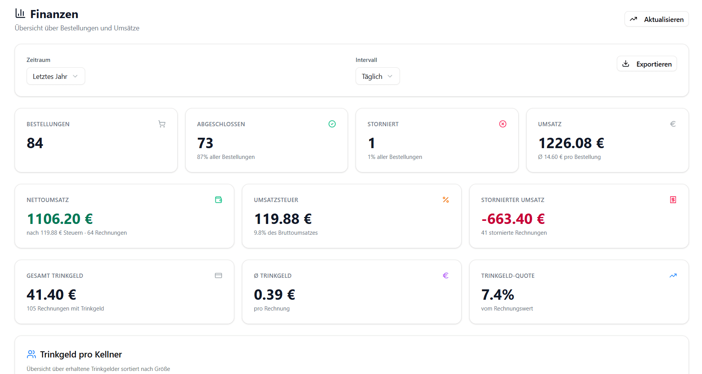Open the Zeitraum dropdown showing Letztes Jahr
702x374 pixels.
(56, 76)
